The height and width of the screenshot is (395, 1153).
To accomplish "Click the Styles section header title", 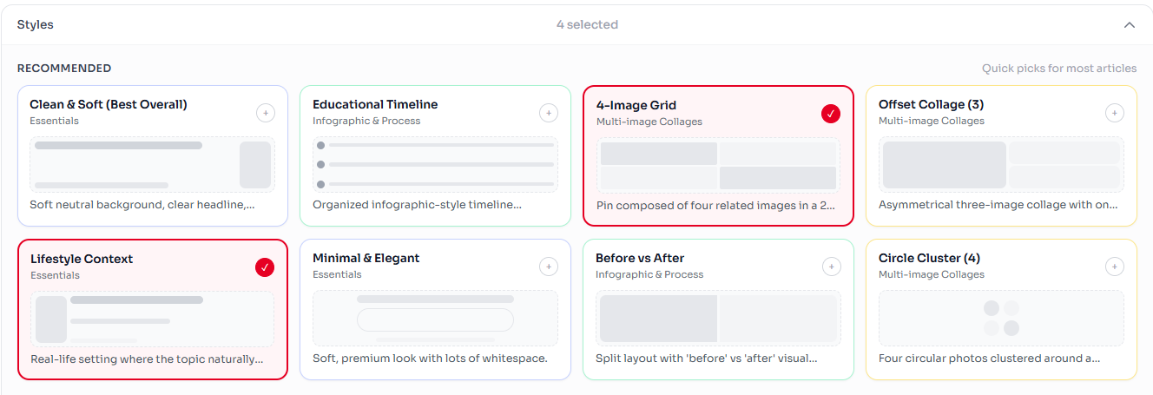I will tap(36, 25).
